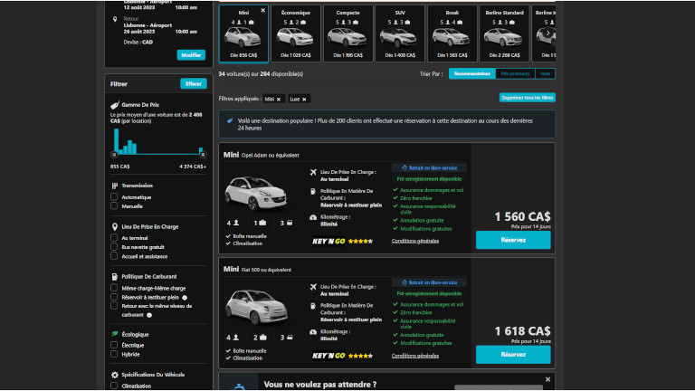Sort results by Note

545,73
